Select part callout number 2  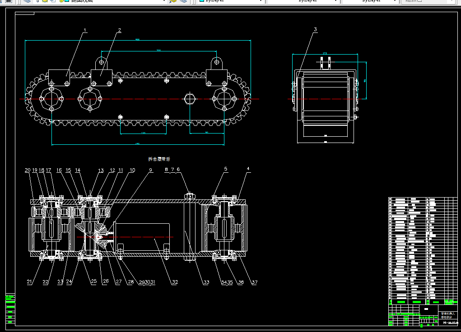119,30
